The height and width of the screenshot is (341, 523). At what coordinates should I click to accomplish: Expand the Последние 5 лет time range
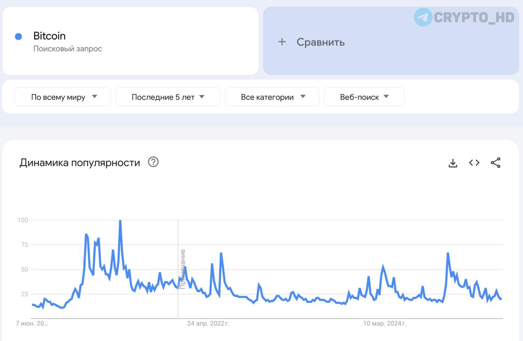click(x=168, y=97)
